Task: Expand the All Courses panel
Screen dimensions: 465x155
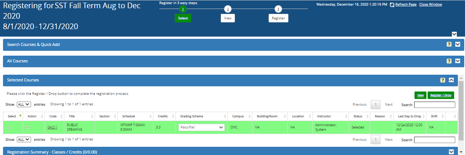Action: [458, 61]
